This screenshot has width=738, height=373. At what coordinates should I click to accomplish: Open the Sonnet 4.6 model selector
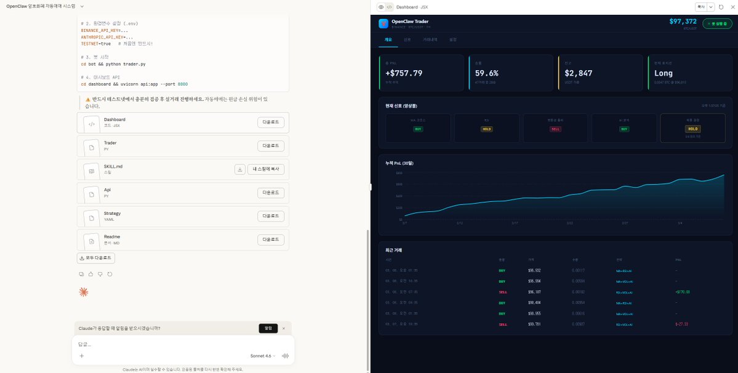[x=263, y=356]
